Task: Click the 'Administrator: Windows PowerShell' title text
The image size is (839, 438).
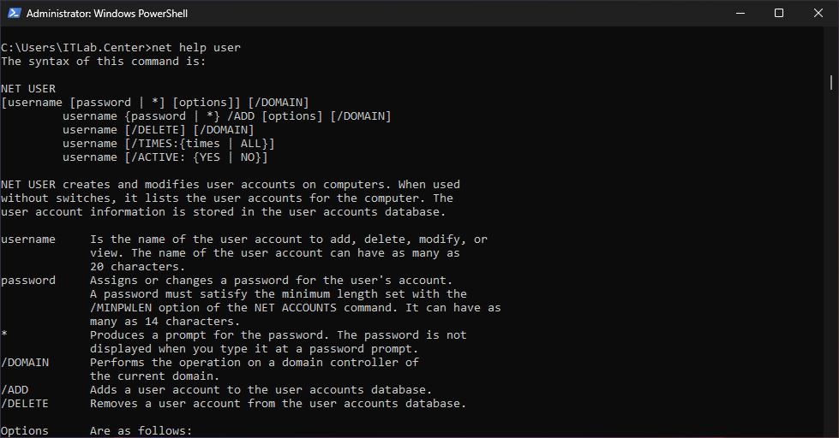Action: (107, 14)
